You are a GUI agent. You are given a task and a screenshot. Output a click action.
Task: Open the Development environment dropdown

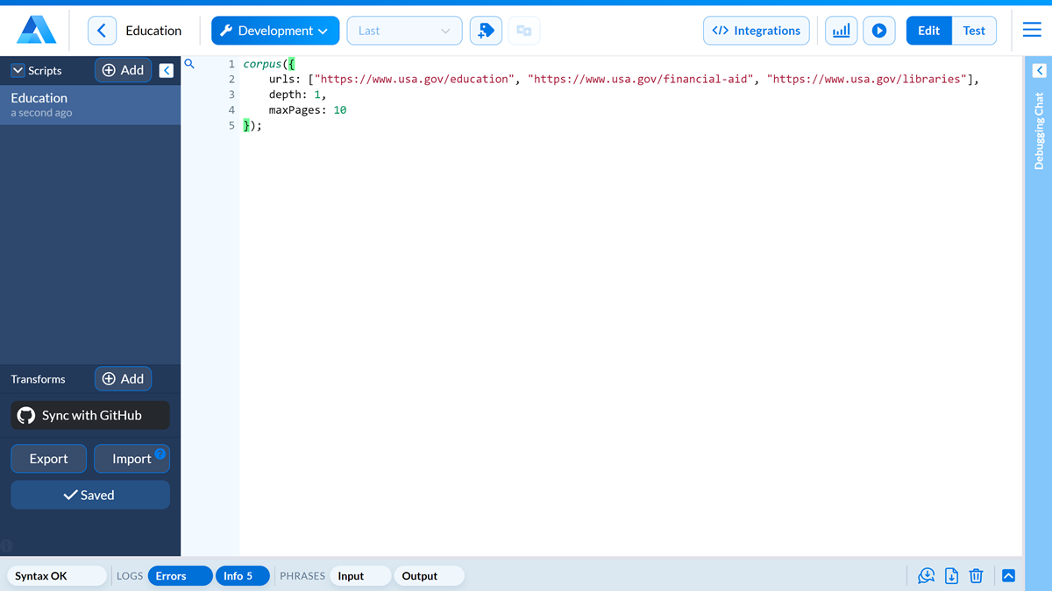[x=274, y=30]
